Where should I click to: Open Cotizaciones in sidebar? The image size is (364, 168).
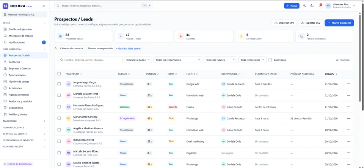(x=24, y=108)
